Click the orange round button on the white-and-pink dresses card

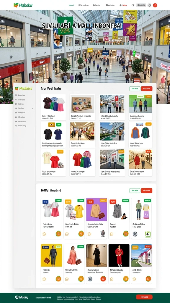(58, 234)
